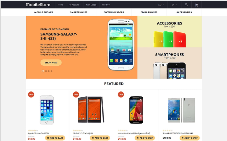This screenshot has width=227, height=141.
Task: Select the fourth slider pagination dot
Action: [x=52, y=71]
